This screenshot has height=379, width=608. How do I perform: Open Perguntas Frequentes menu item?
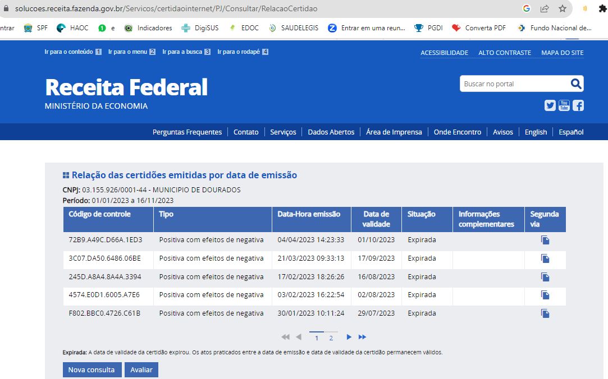click(188, 132)
